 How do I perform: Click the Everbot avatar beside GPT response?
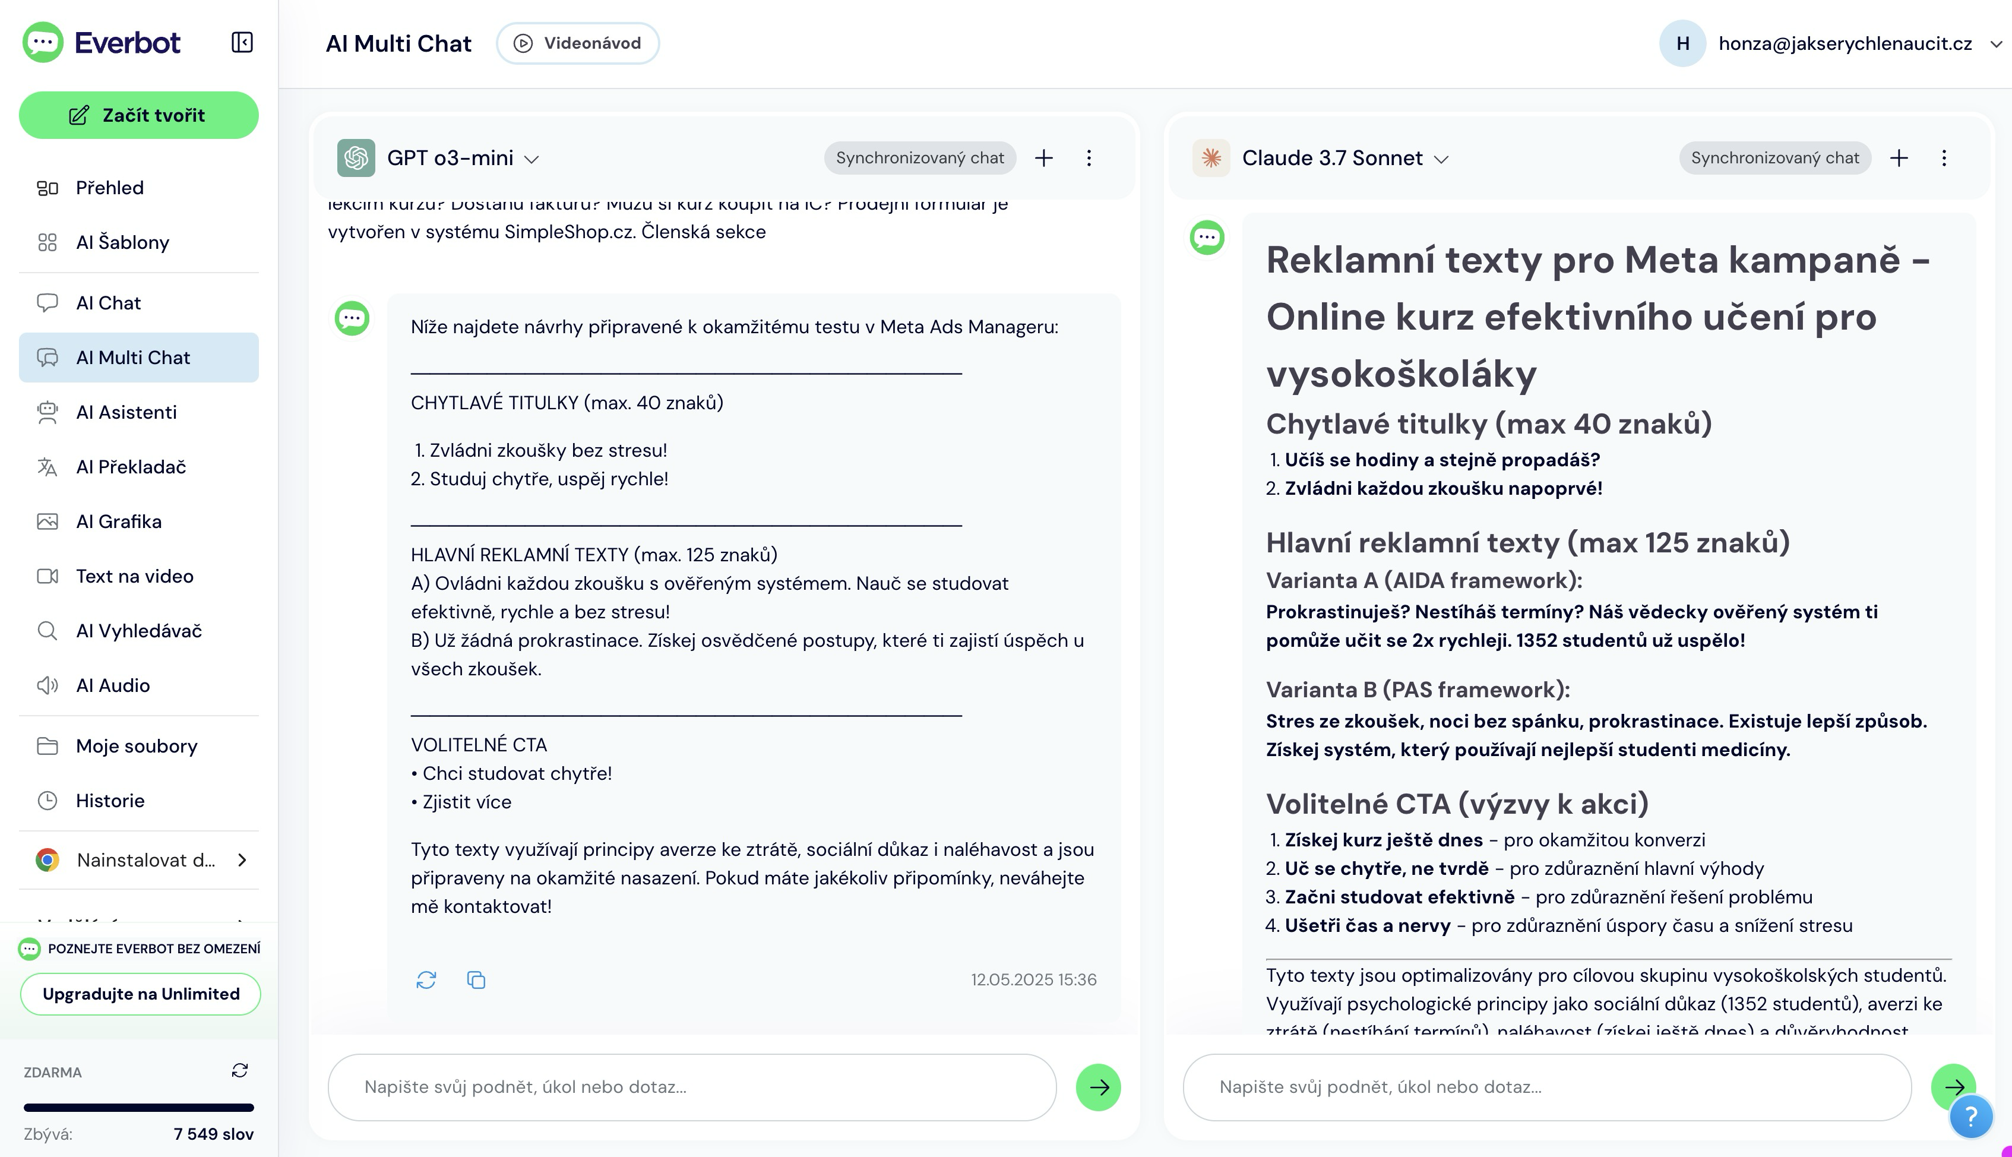[352, 319]
